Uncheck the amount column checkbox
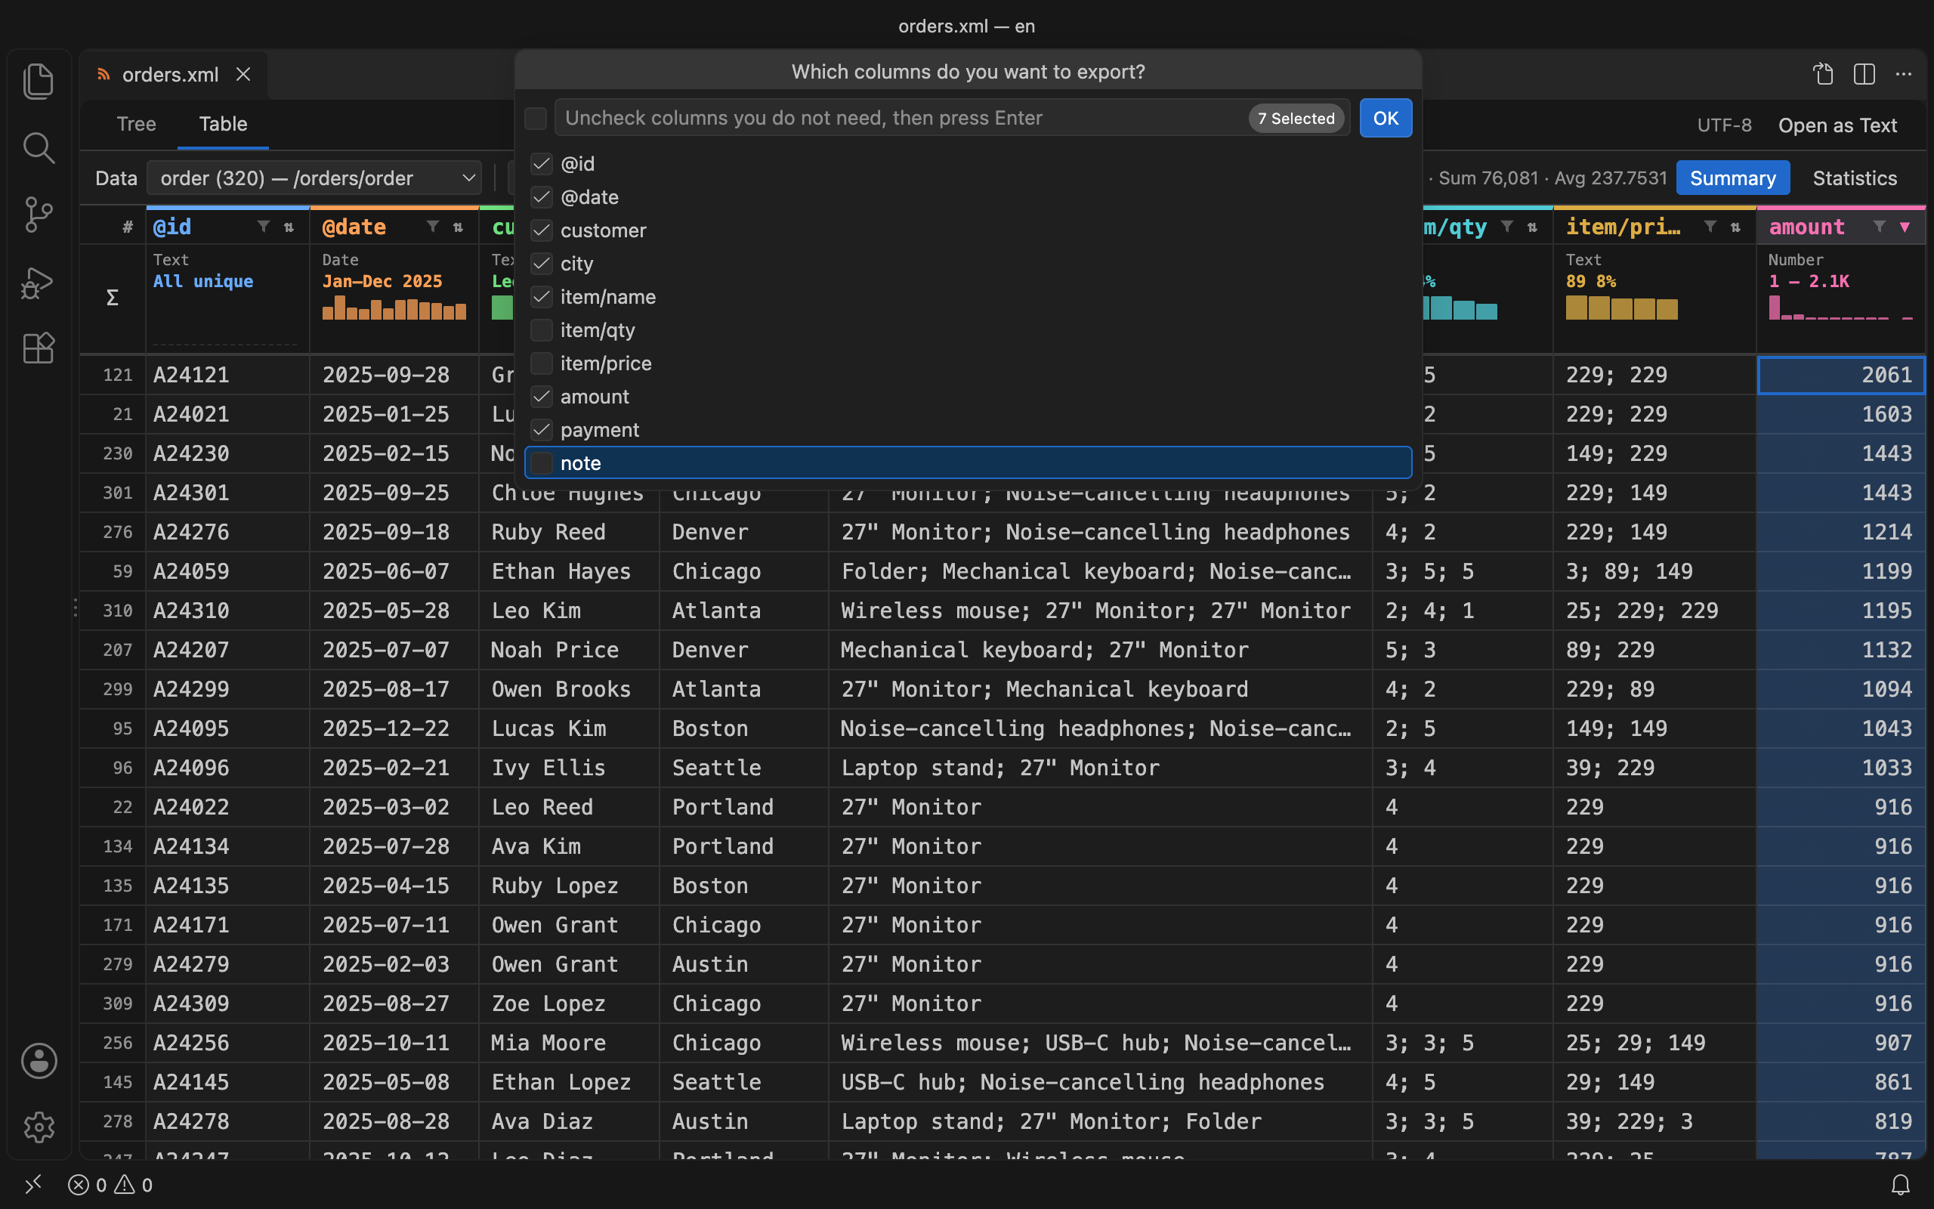This screenshot has width=1934, height=1209. tap(542, 397)
